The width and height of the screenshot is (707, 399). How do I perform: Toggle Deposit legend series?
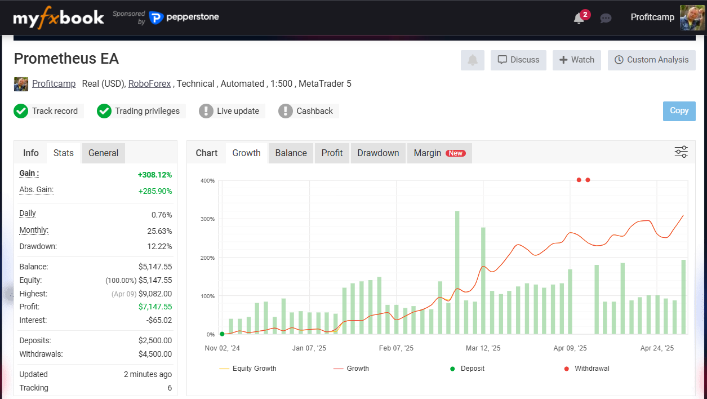pos(467,369)
